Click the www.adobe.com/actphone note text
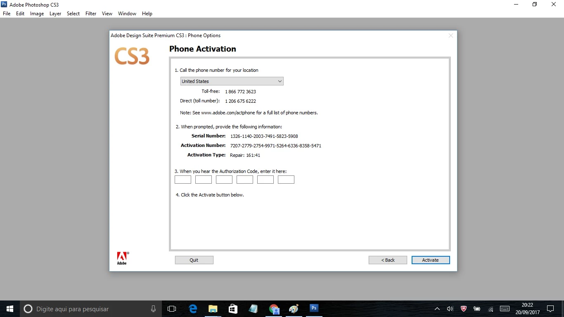Viewport: 564px width, 317px height. click(x=249, y=113)
